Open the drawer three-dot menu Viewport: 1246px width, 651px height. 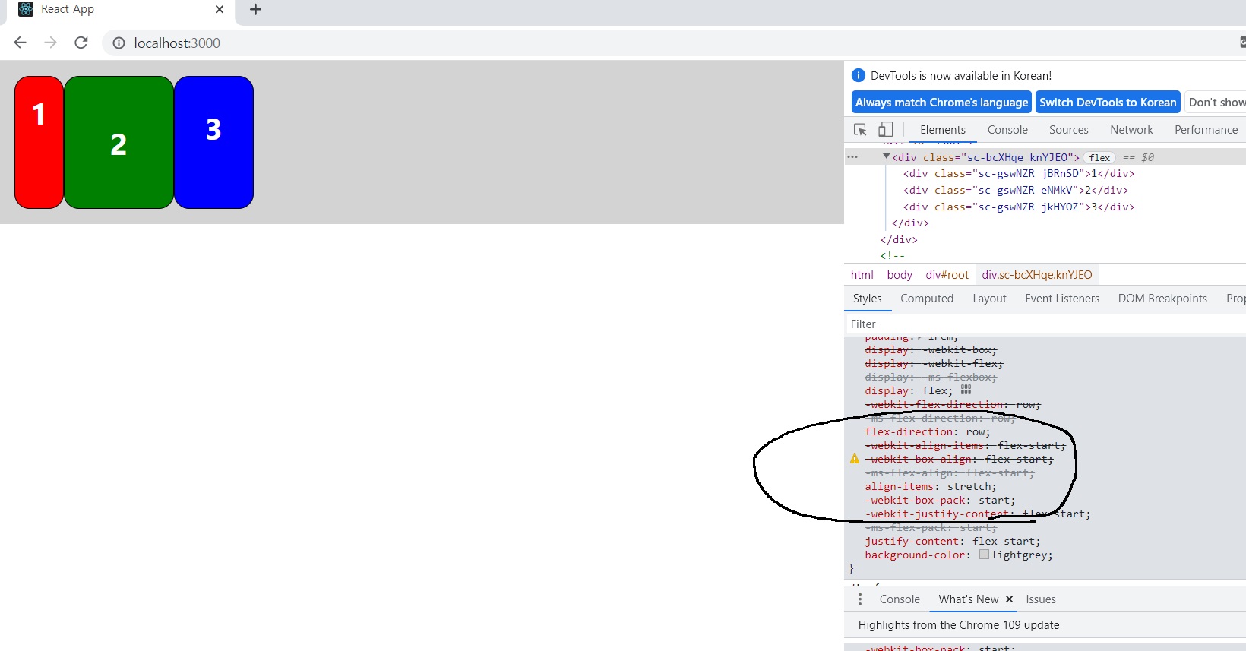tap(860, 599)
